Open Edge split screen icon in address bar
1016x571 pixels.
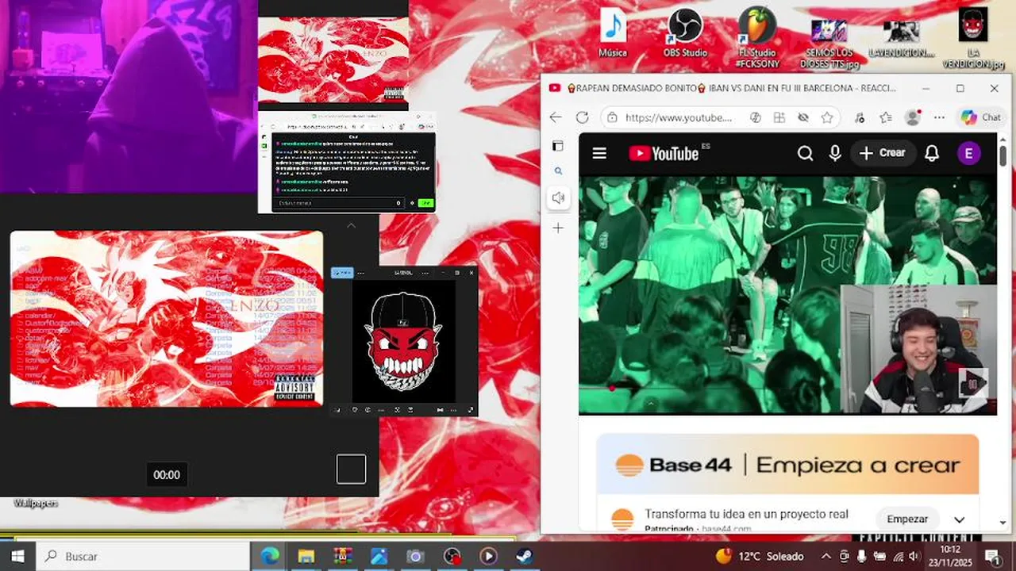[779, 117]
